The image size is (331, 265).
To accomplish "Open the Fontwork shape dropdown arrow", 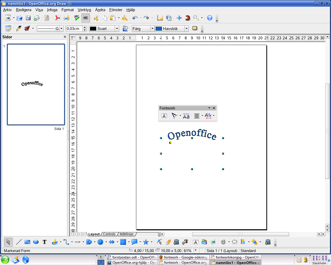I will [180, 116].
